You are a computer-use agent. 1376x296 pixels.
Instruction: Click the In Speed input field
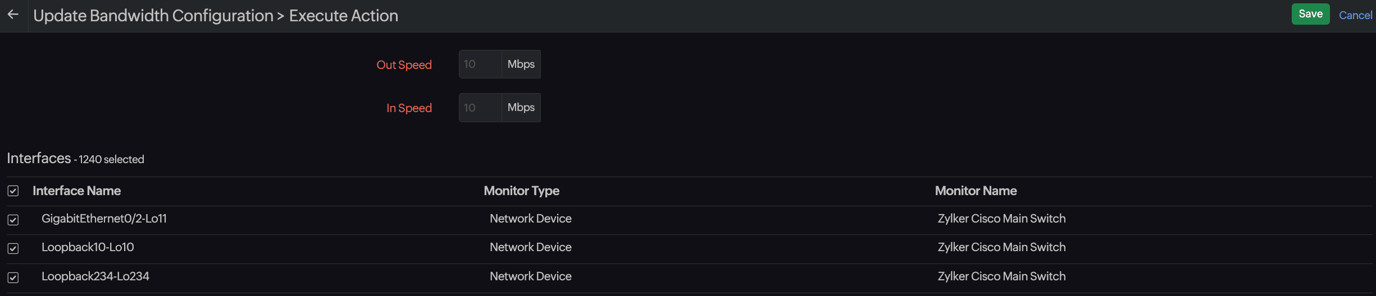480,108
